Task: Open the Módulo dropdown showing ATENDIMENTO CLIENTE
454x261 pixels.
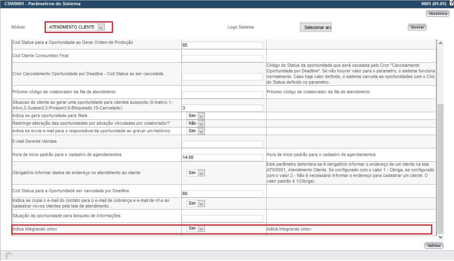Action: coord(101,27)
